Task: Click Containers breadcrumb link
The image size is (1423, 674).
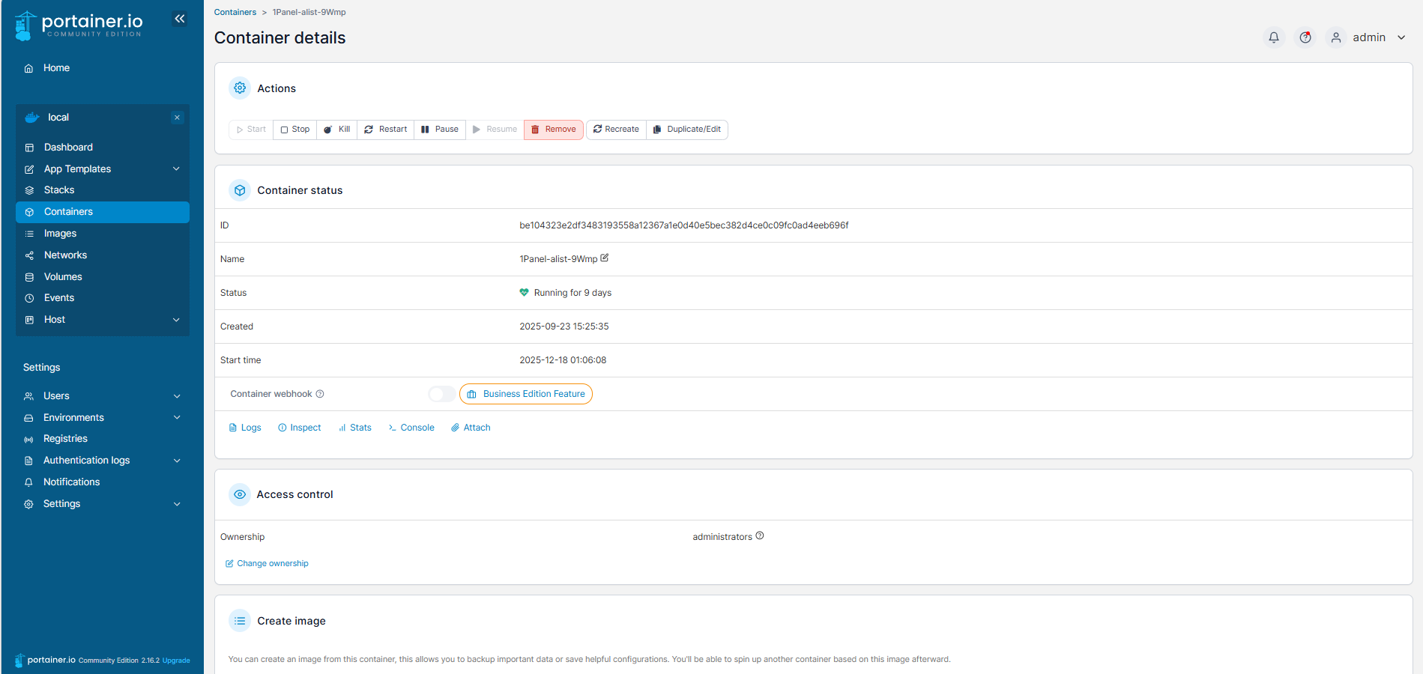Action: point(235,12)
